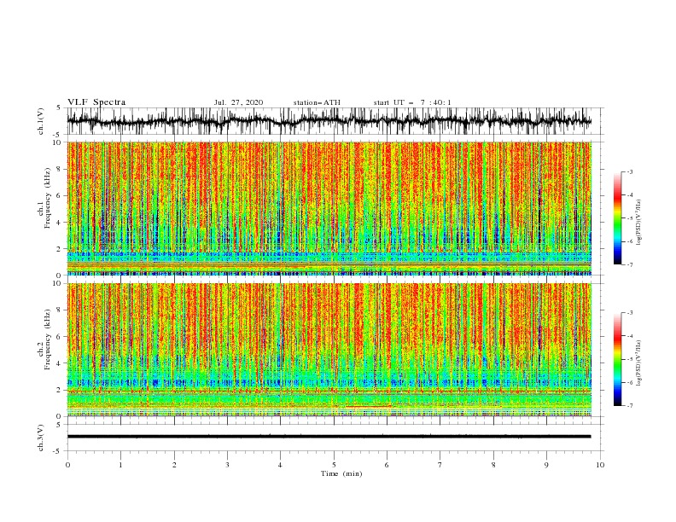Click time axis tick label "3"
This screenshot has width=676, height=522.
pos(227,465)
